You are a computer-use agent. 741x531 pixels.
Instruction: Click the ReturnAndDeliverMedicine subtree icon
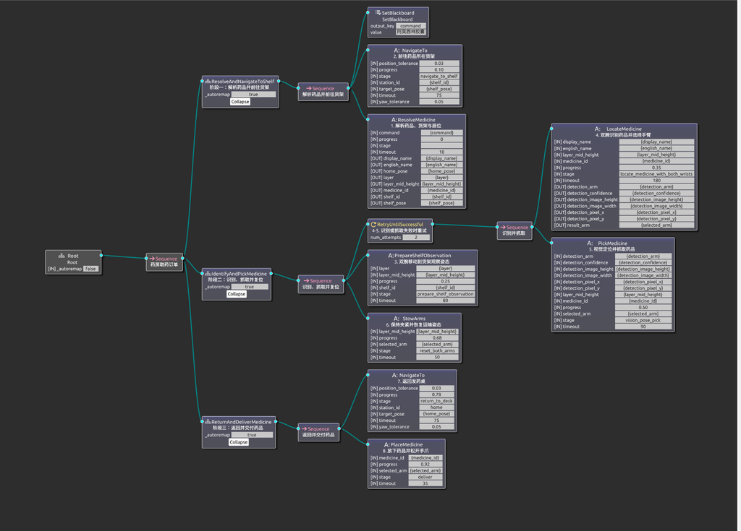[x=208, y=422]
